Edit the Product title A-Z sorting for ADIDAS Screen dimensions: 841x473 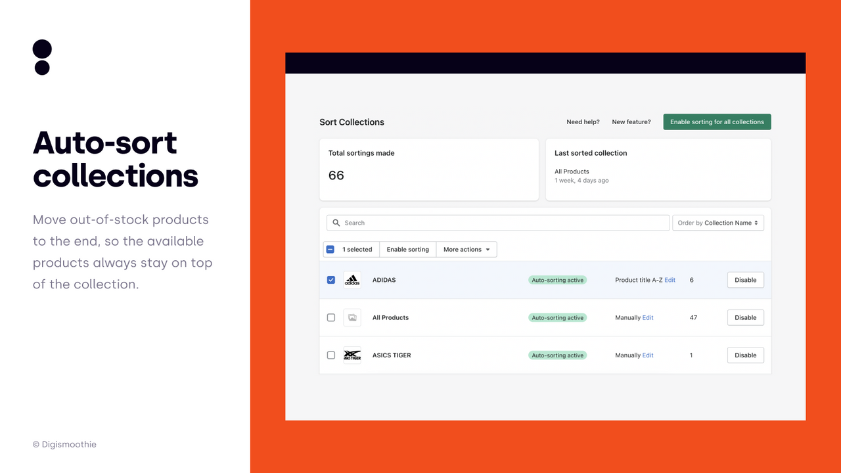[670, 279]
